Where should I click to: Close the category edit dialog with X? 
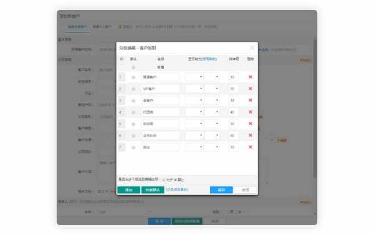coord(252,48)
